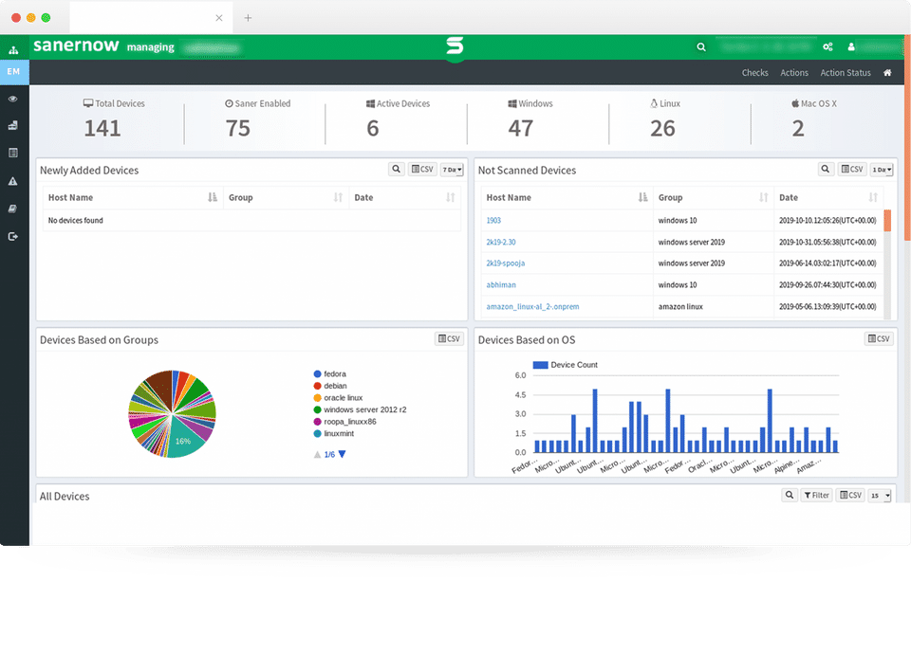Toggle the Device Count legend in bar chart

click(x=566, y=365)
